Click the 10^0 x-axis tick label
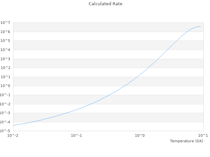Image resolution: width=210 pixels, height=157 pixels. point(140,135)
